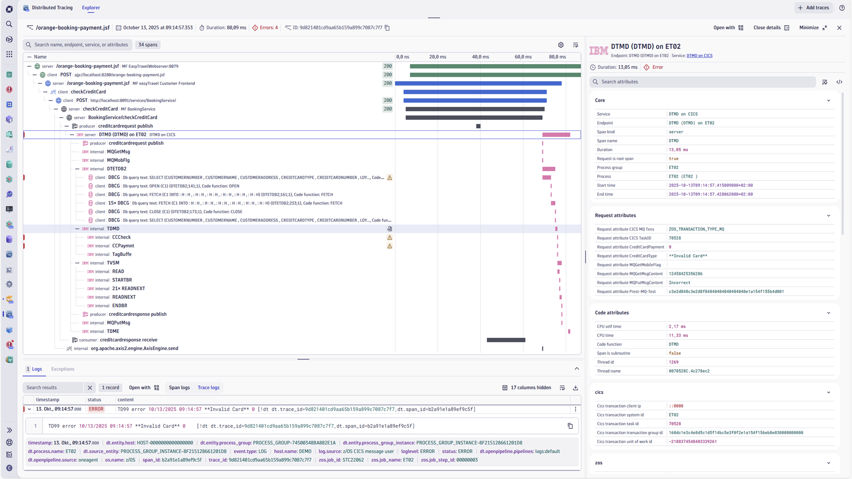Switch to the Exceptions tab
This screenshot has width=852, height=479.
coord(63,369)
